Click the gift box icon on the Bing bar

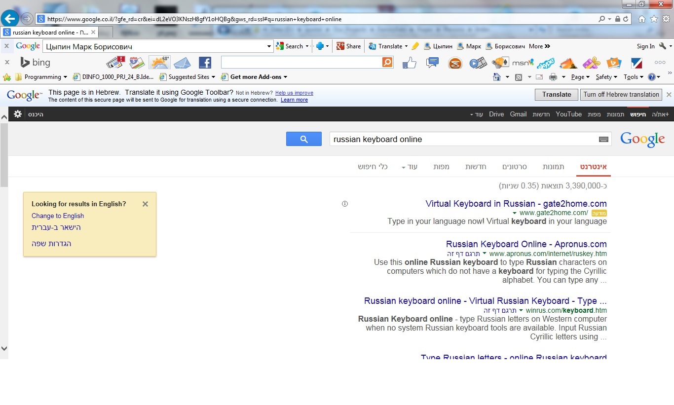tap(591, 63)
